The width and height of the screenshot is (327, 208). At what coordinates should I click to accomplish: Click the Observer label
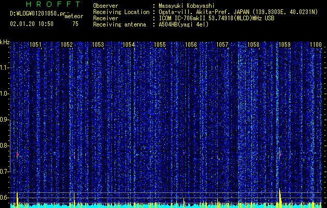click(106, 6)
